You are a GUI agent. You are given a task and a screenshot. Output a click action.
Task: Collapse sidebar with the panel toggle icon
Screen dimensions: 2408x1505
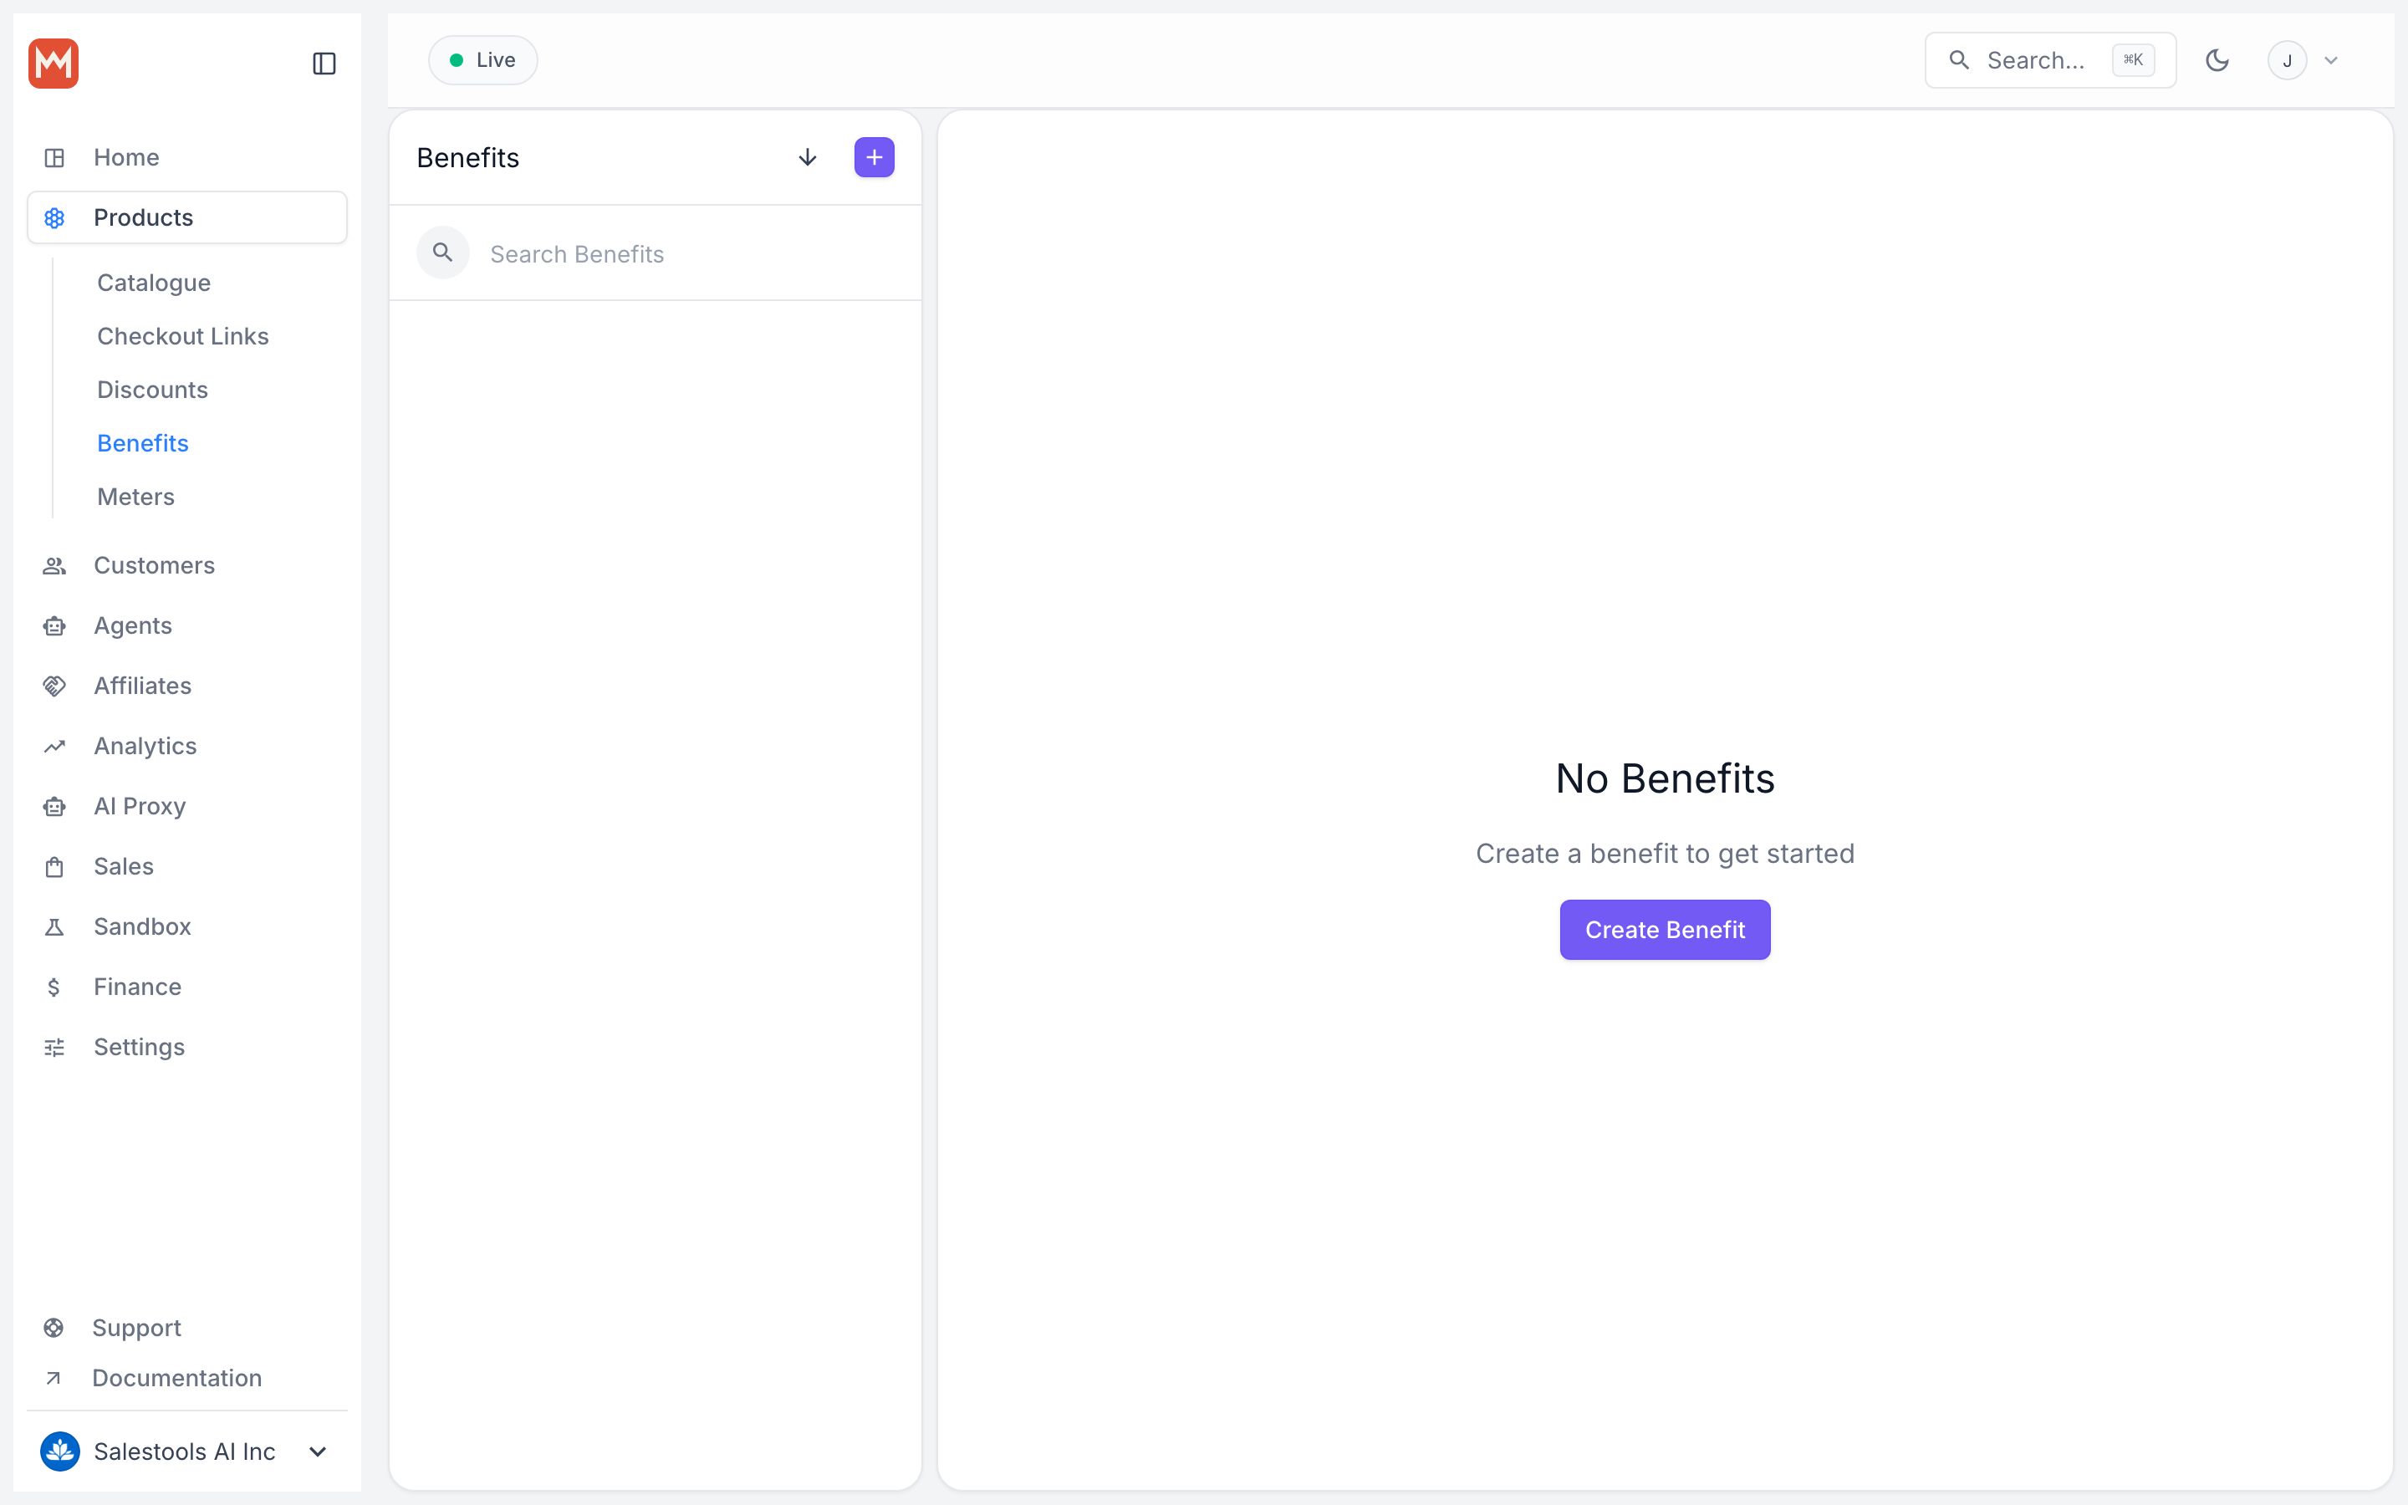click(324, 64)
